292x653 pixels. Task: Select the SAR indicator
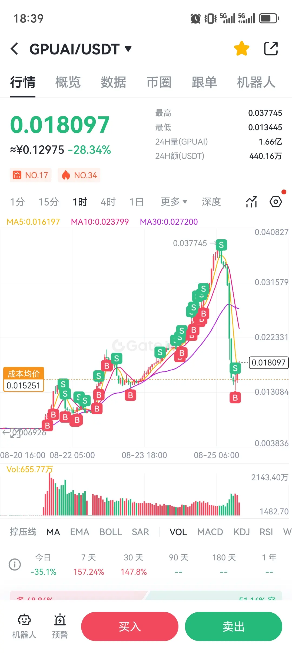point(140,532)
